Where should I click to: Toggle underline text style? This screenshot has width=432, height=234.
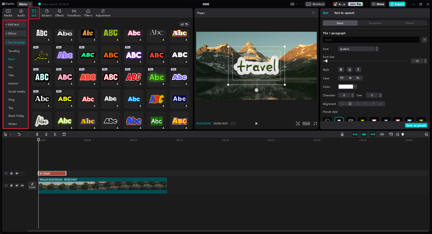point(350,70)
